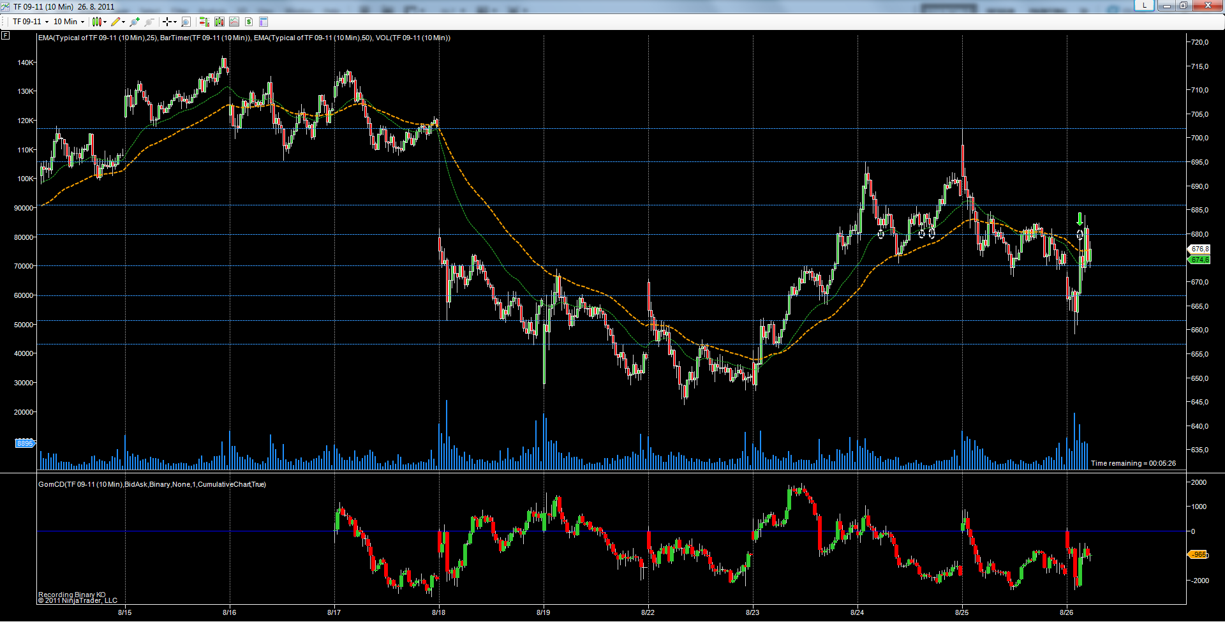Image resolution: width=1225 pixels, height=622 pixels.
Task: Click the blue 8895 volume marker tag
Action: pos(25,443)
